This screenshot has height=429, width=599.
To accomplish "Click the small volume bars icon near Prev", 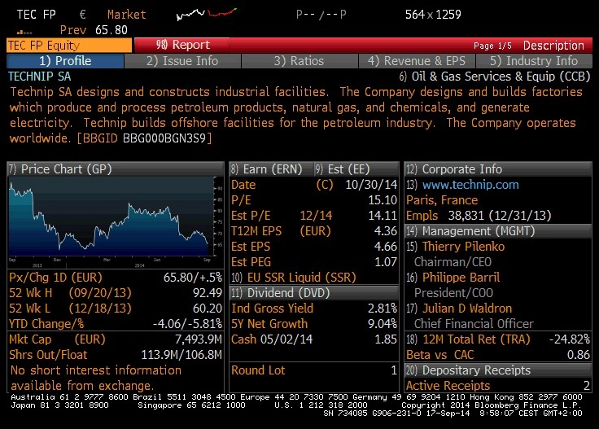I will pyautogui.click(x=24, y=32).
